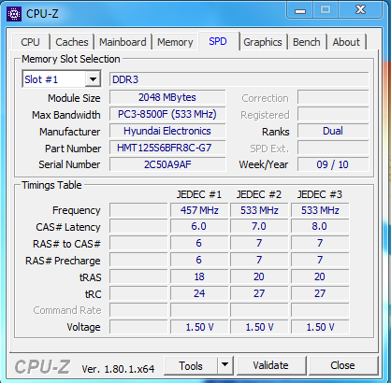Open the Tools dropdown arrow
The width and height of the screenshot is (391, 383).
pos(224,364)
